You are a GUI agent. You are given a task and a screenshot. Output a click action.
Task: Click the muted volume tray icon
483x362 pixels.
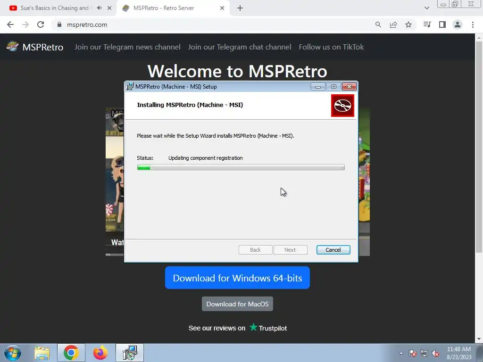(x=435, y=353)
